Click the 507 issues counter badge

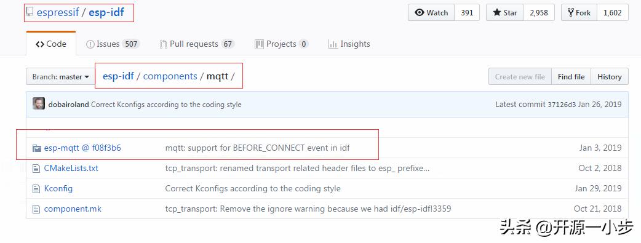(131, 44)
